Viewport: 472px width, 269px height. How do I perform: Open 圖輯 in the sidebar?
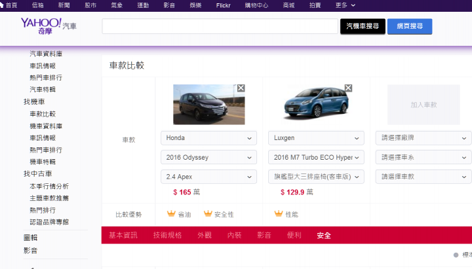[x=30, y=238]
